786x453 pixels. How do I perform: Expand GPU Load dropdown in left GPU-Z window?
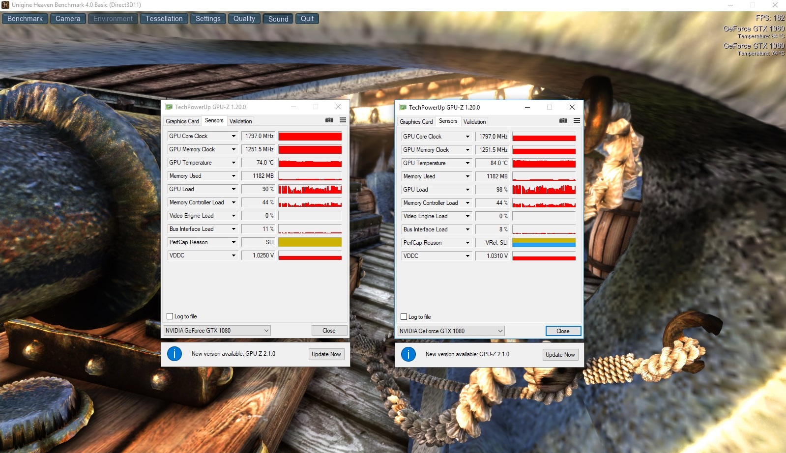point(233,189)
